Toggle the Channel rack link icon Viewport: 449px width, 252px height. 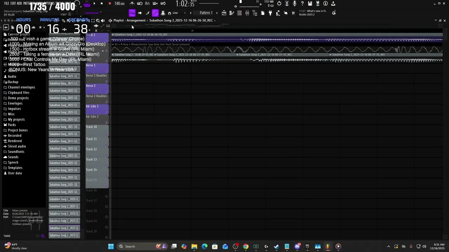pyautogui.click(x=155, y=13)
